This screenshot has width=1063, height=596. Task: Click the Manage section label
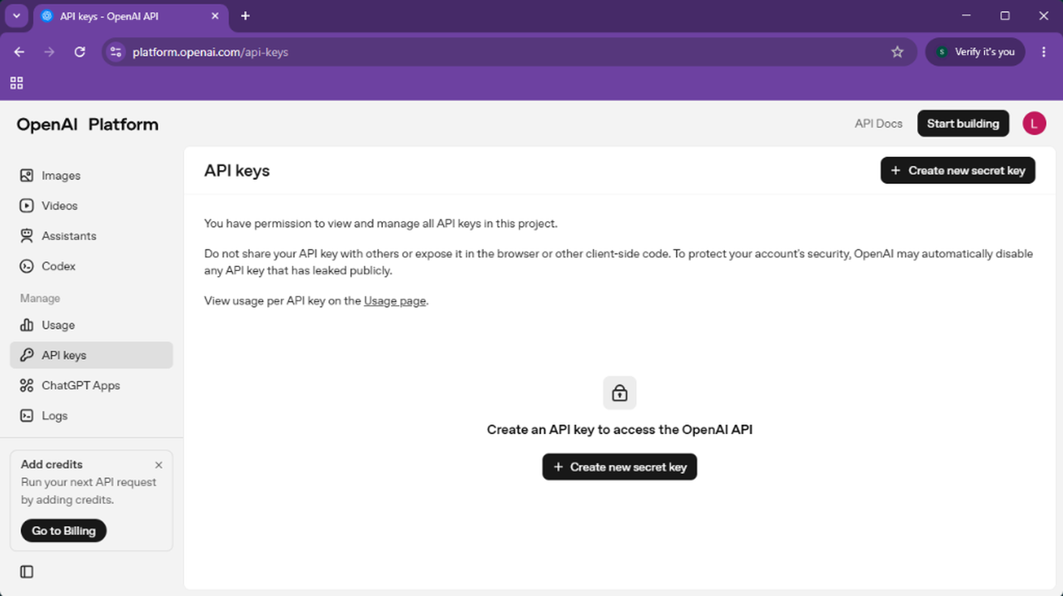pyautogui.click(x=40, y=298)
